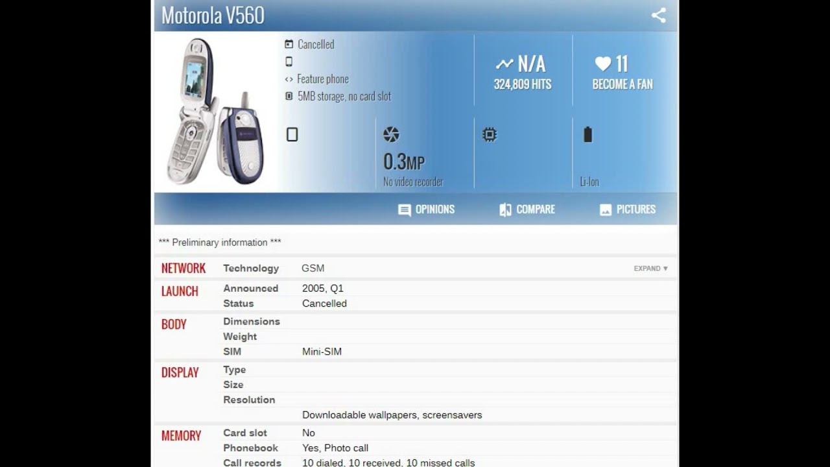Click the Cancelled text in header
Screen dimensions: 830x467
[x=316, y=44]
